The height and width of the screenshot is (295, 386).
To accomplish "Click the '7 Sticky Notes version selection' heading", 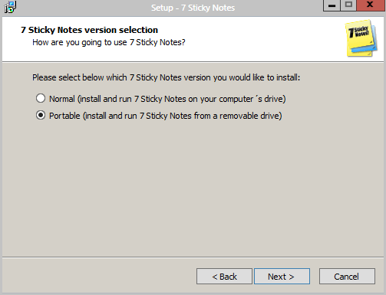I will [89, 30].
